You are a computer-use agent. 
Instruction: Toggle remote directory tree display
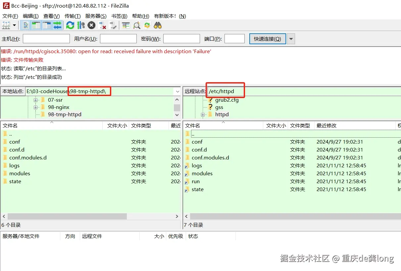tap(47, 25)
